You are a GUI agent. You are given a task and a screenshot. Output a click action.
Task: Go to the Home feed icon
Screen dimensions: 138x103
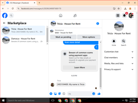click(x=60, y=15)
